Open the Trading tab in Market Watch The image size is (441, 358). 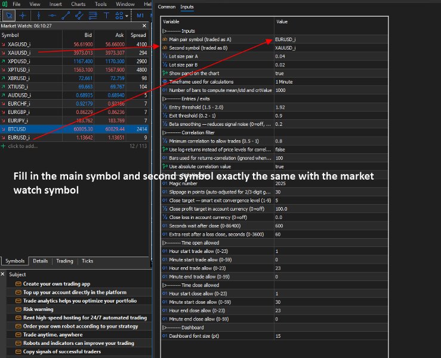[x=64, y=261]
